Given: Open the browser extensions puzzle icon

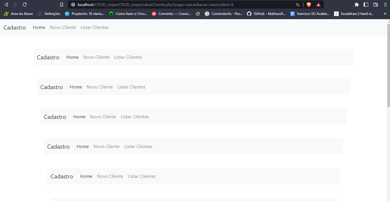Looking at the screenshot, I should click(x=356, y=4).
